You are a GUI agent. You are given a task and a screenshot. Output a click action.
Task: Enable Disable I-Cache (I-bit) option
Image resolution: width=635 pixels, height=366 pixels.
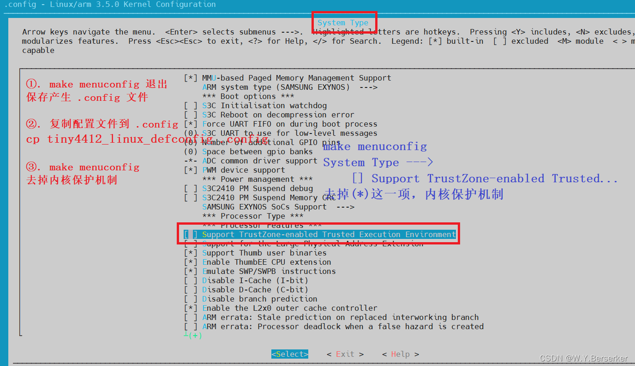point(246,280)
